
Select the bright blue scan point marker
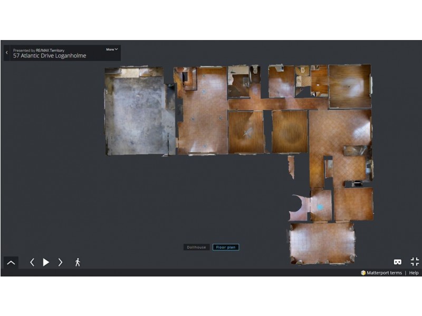[x=320, y=207]
